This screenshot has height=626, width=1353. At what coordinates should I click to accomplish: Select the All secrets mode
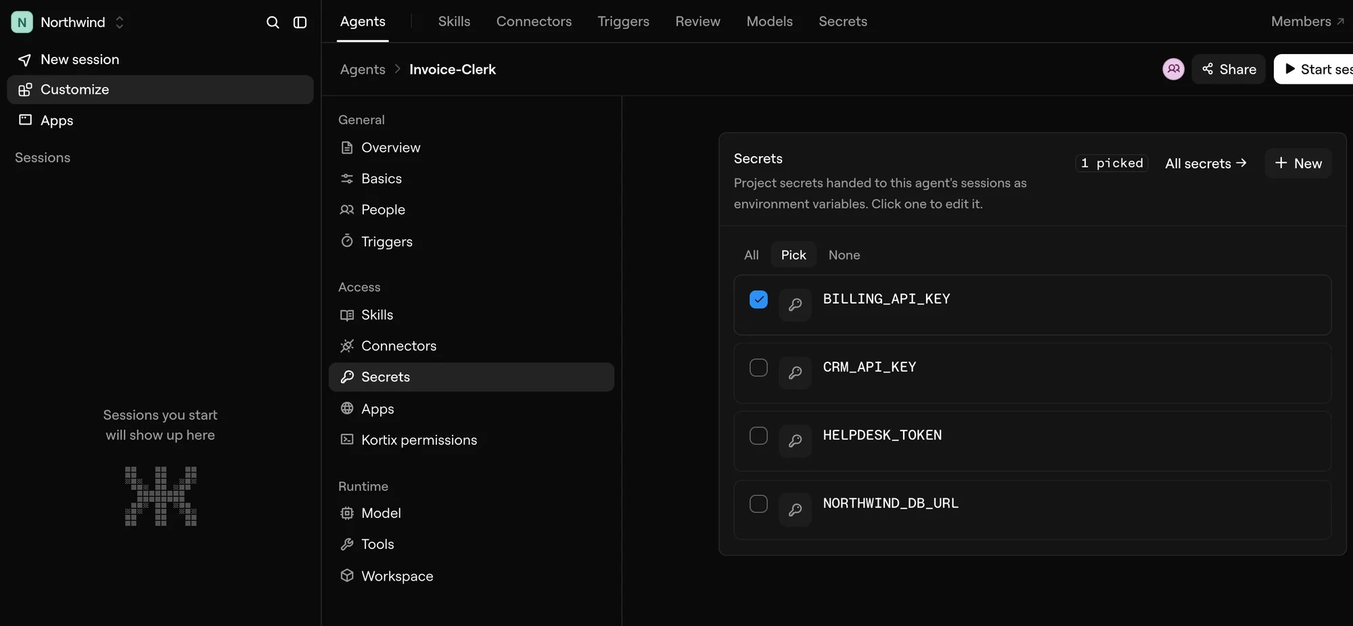752,255
